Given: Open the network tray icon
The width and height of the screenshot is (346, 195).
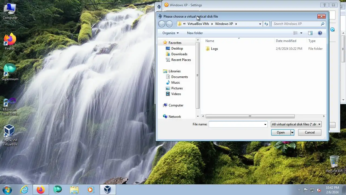Looking at the screenshot, I should point(312,190).
